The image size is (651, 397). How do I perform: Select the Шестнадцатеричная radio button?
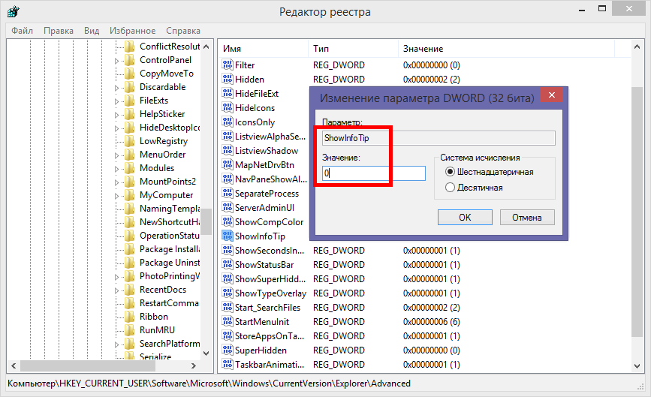[451, 172]
